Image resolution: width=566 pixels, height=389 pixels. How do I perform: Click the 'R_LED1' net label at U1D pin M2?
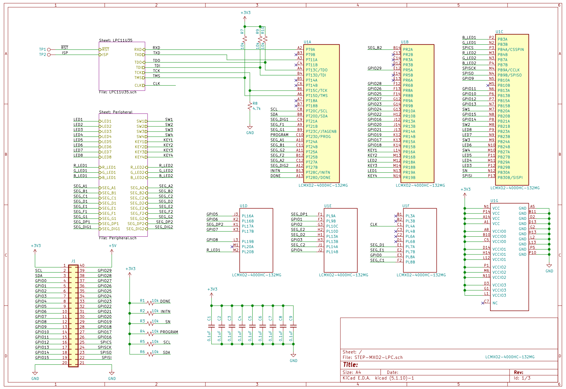coord(213,250)
